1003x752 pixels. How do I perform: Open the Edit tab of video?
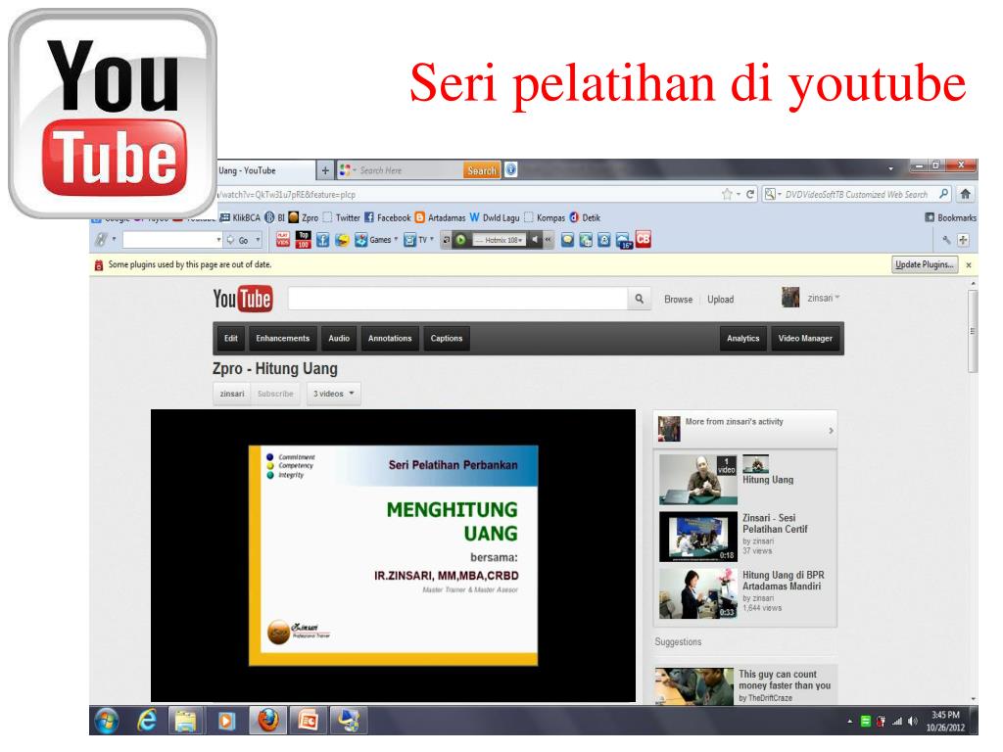pyautogui.click(x=231, y=338)
